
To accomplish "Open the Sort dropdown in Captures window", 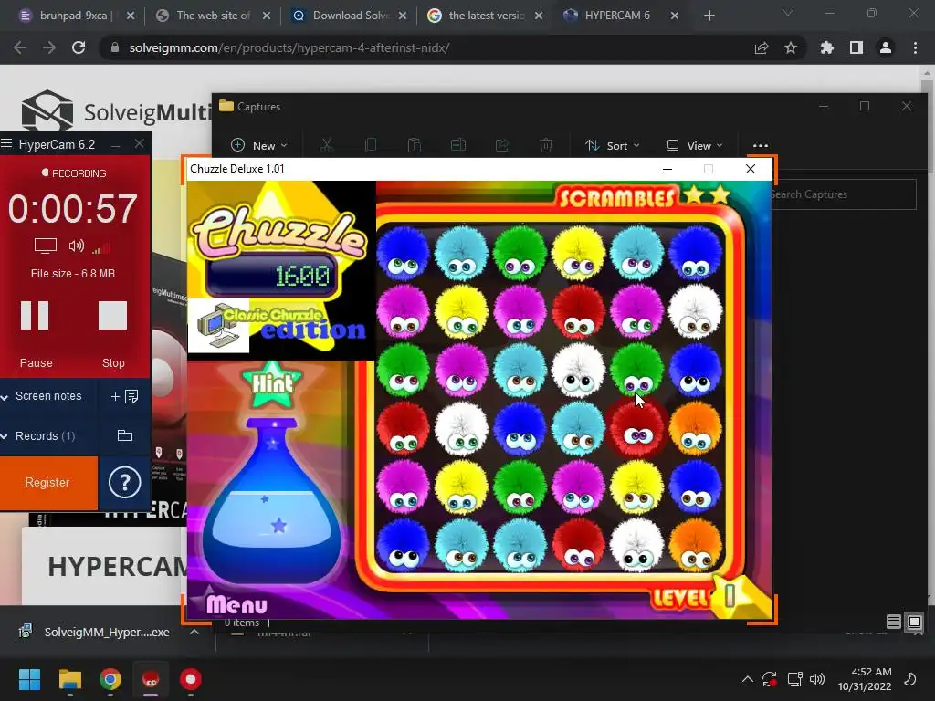I will point(613,145).
